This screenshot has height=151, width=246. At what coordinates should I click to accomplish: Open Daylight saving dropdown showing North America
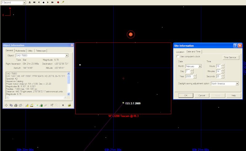(237, 84)
